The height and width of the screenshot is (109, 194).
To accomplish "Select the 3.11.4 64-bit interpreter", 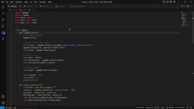I will (180, 107).
